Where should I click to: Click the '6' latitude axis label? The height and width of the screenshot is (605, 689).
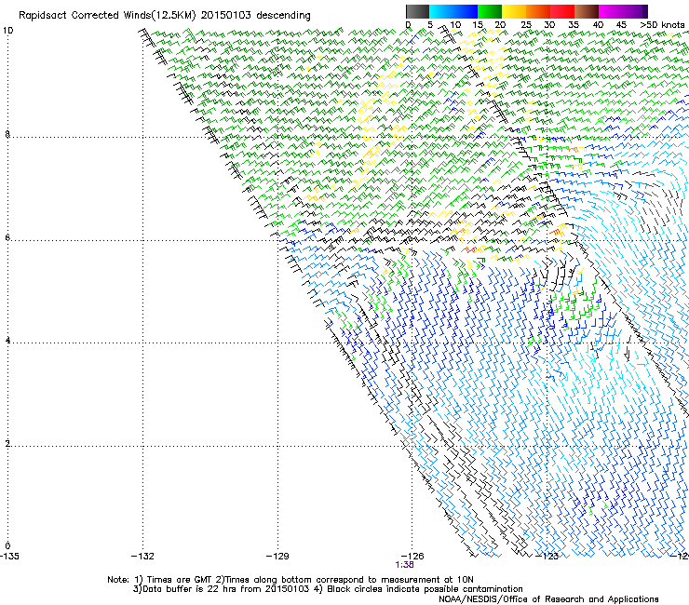click(7, 237)
